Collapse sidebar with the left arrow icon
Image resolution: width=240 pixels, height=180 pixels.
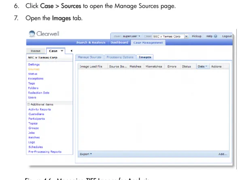[x=71, y=51]
